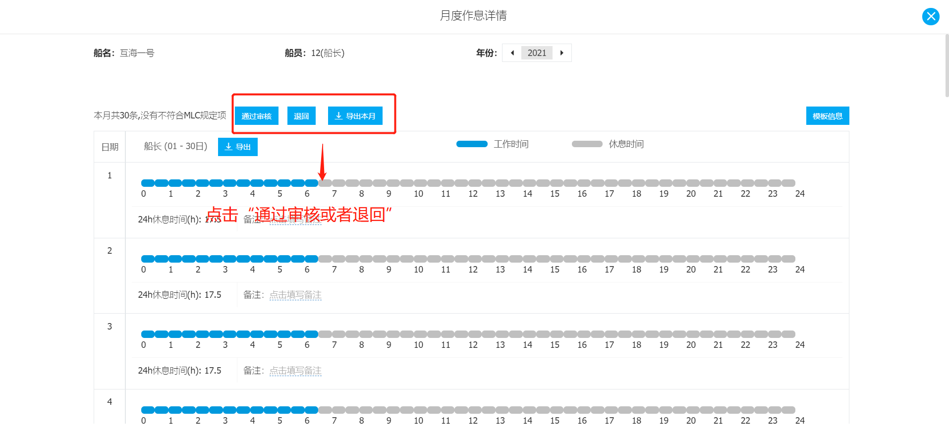
Task: Click 点击填写备注 link for day 3
Action: (295, 371)
